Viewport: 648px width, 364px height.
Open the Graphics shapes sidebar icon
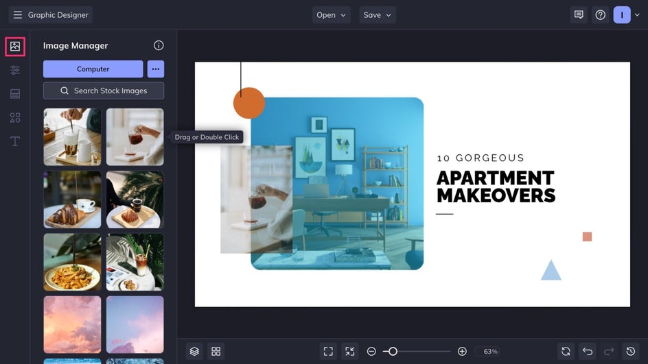click(x=15, y=118)
